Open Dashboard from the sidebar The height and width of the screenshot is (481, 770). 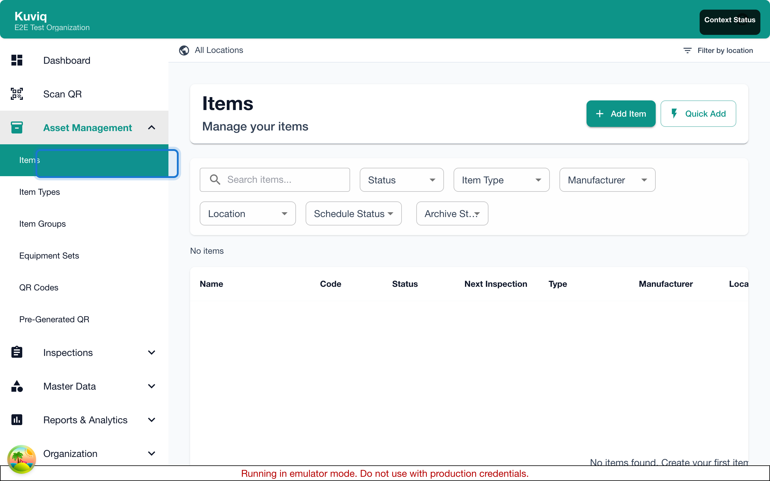tap(84, 60)
